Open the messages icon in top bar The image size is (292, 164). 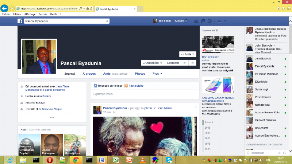pyautogui.click(x=204, y=21)
